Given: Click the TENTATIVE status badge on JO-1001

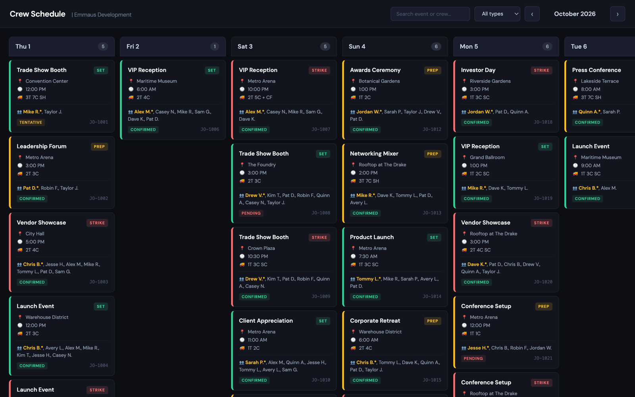Looking at the screenshot, I should coord(31,122).
